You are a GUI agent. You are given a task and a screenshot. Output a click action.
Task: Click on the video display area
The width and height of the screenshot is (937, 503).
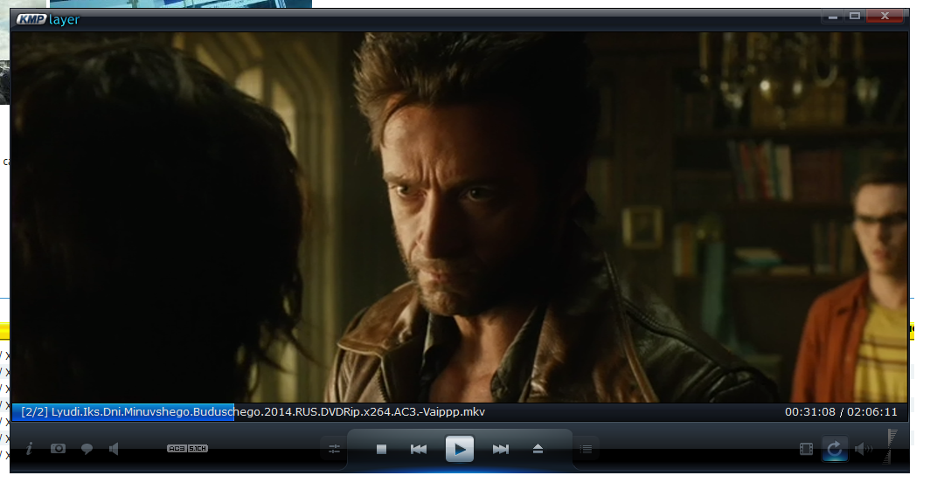coord(460,217)
